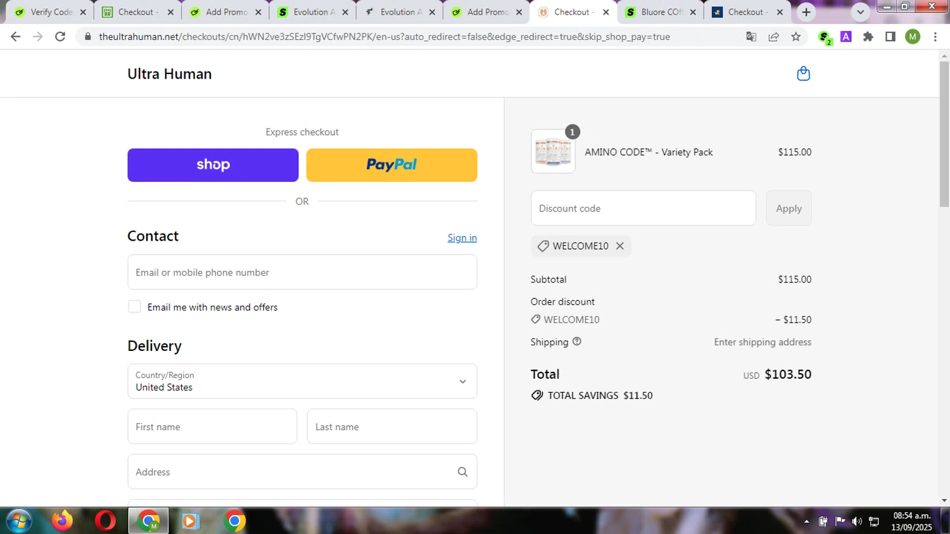Launch Opera from the taskbar

tap(105, 521)
